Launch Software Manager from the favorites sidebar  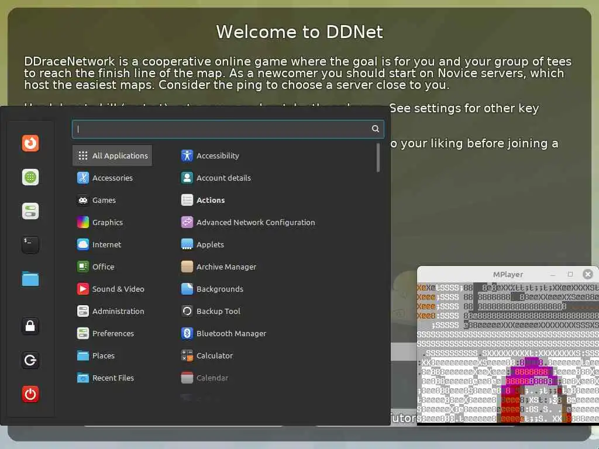(30, 177)
